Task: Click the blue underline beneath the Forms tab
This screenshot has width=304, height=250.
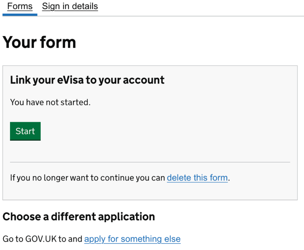Action: tap(20, 15)
